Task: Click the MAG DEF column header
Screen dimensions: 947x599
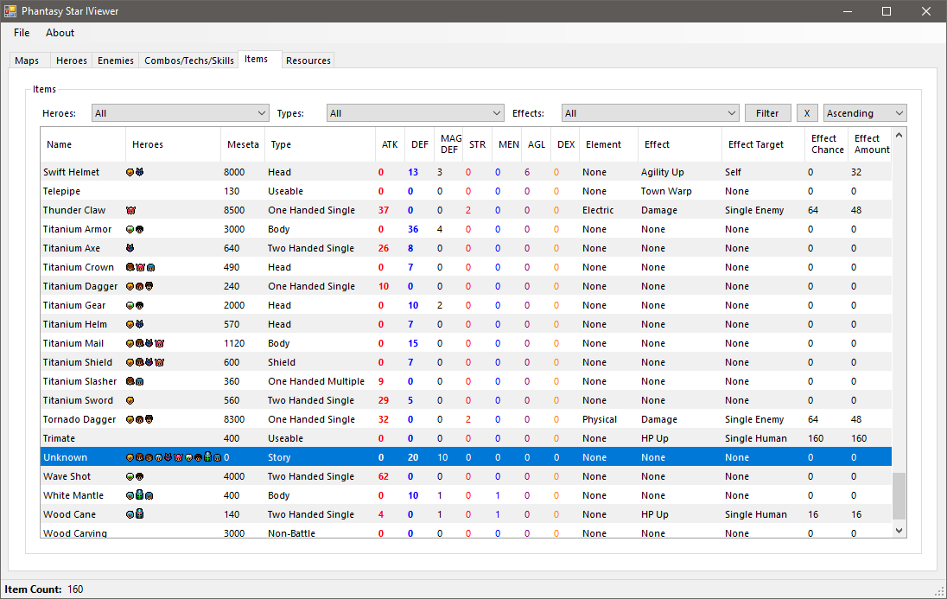Action: [x=448, y=144]
